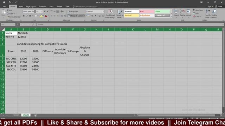Image resolution: width=225 pixels, height=126 pixels.
Task: Click Increase Decimal
Action: (99, 16)
